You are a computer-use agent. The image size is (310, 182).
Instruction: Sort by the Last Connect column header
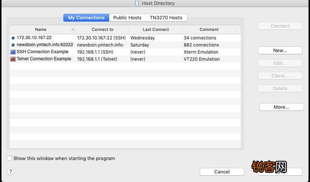coord(156,30)
